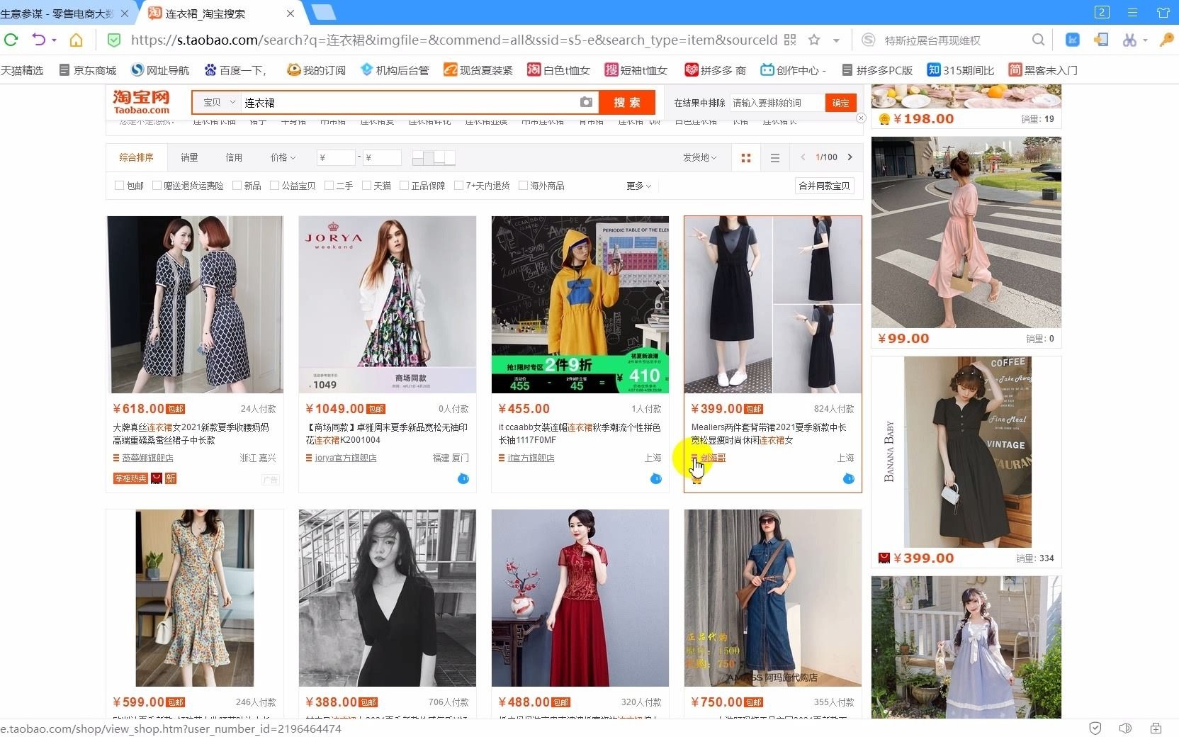Close the 连衣裙_淘宝搜索 tab
The width and height of the screenshot is (1179, 737).
pos(290,13)
